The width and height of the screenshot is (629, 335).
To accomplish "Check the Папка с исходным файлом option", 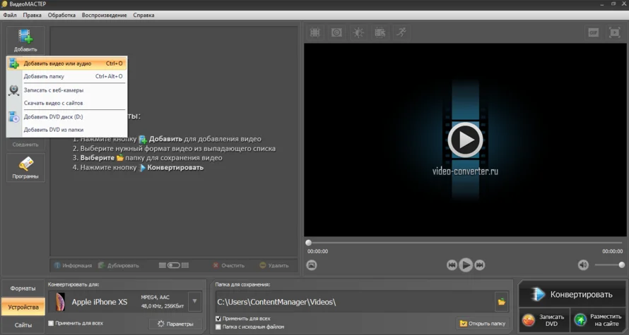I will click(x=218, y=327).
